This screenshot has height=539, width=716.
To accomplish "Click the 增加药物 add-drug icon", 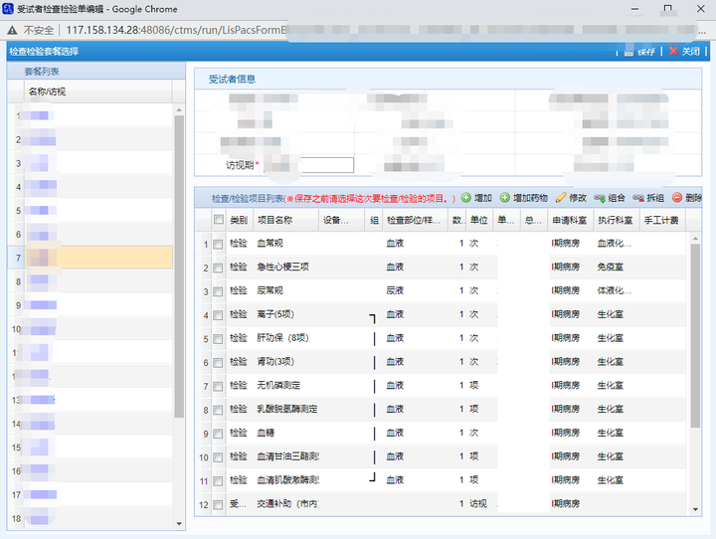I will coord(504,198).
